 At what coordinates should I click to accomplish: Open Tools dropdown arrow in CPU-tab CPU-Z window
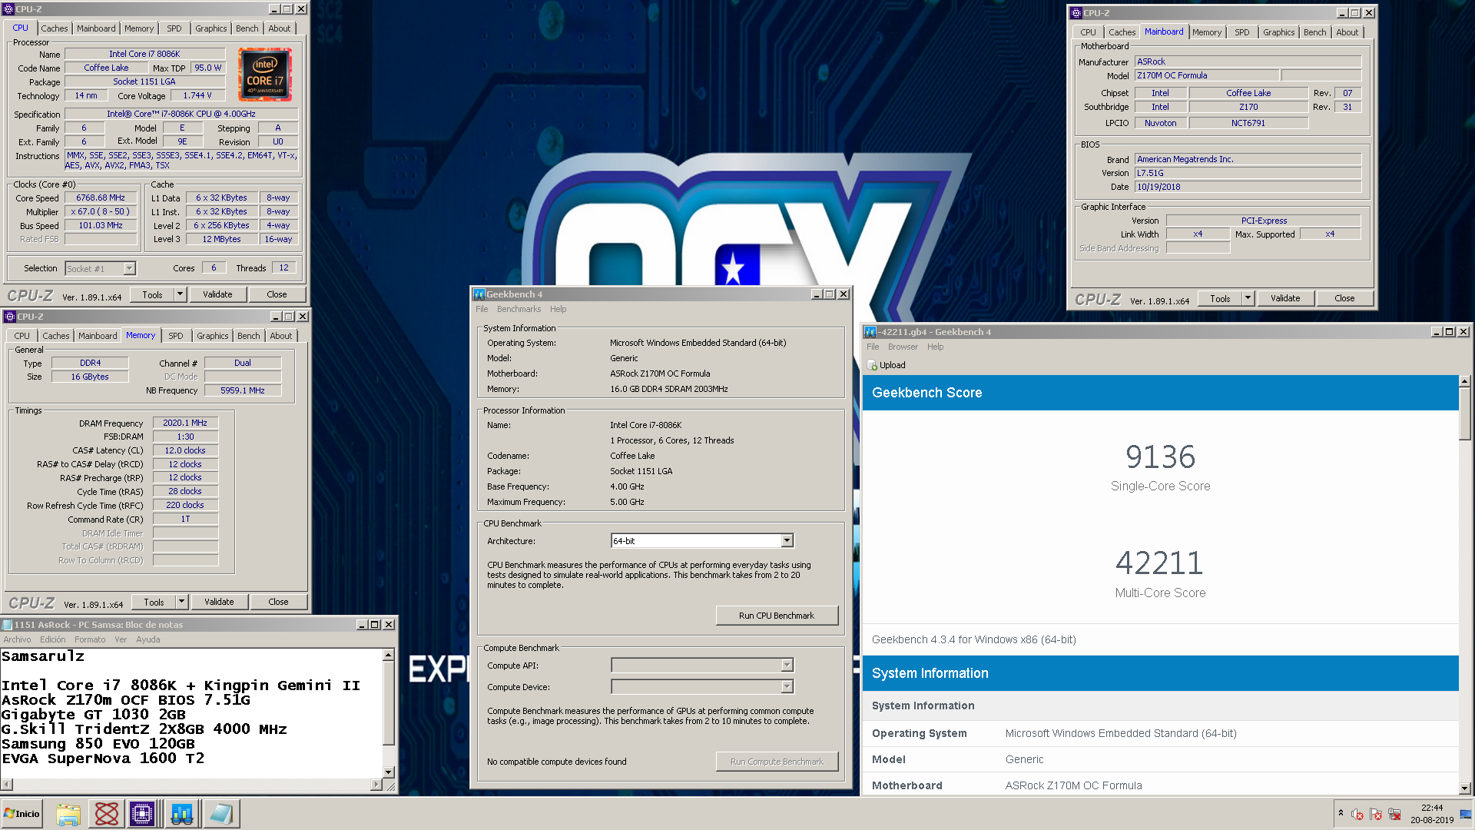coord(180,294)
